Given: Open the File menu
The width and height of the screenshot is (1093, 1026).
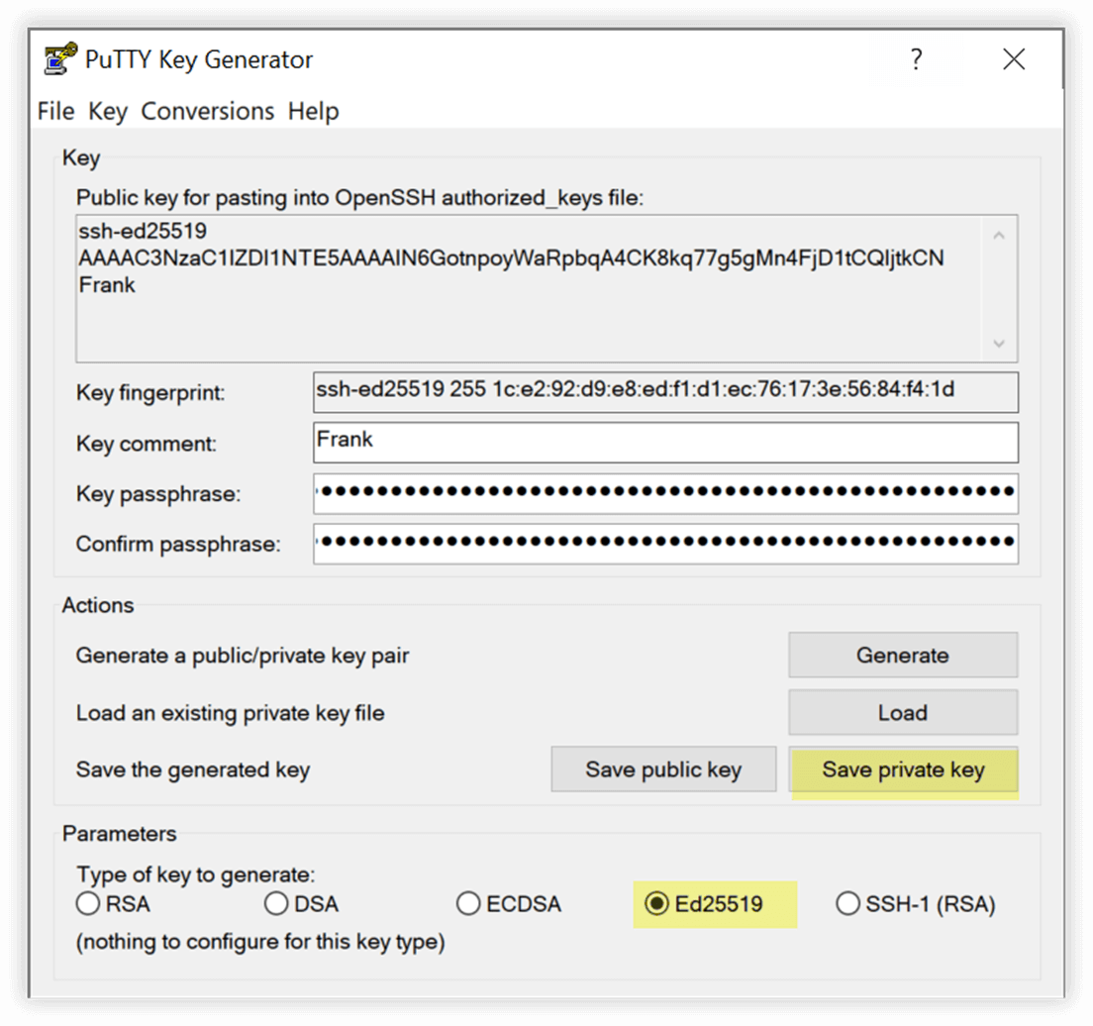Looking at the screenshot, I should (x=55, y=111).
